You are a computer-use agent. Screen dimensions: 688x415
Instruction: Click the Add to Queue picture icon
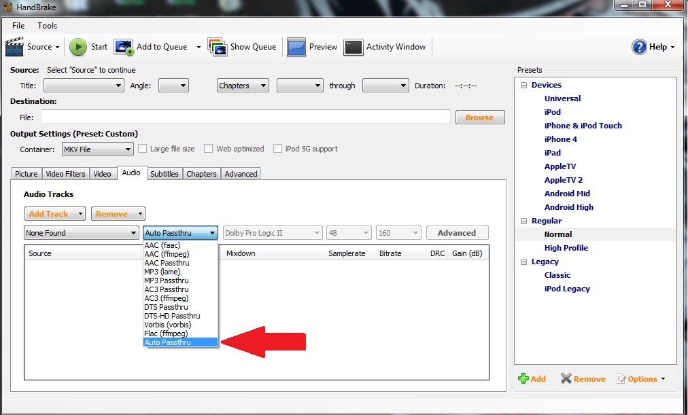coord(124,47)
